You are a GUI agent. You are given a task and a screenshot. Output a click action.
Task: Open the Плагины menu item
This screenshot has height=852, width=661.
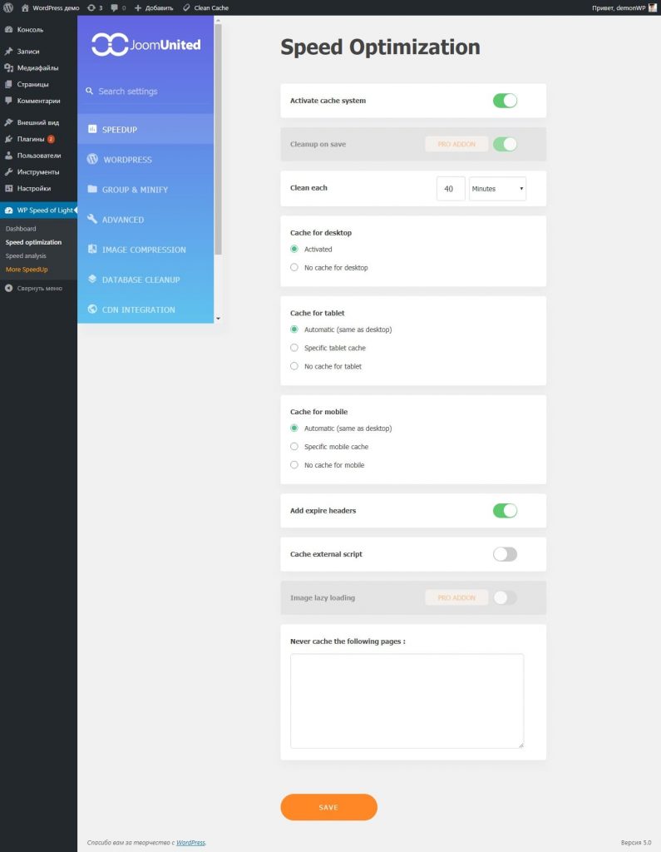(31, 139)
